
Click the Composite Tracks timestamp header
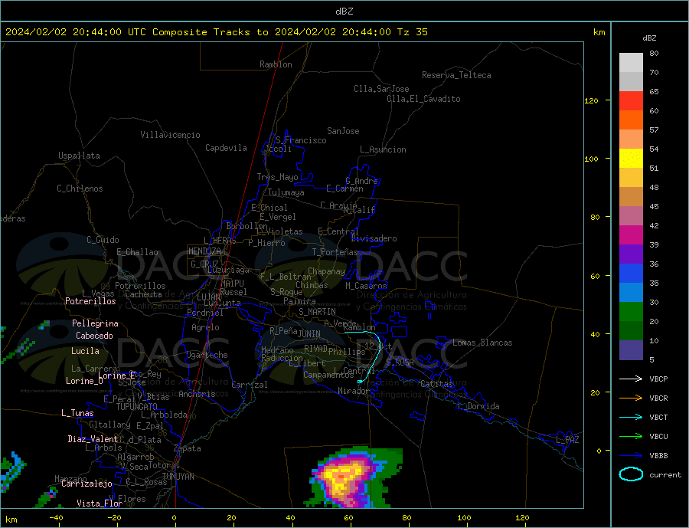pos(217,32)
